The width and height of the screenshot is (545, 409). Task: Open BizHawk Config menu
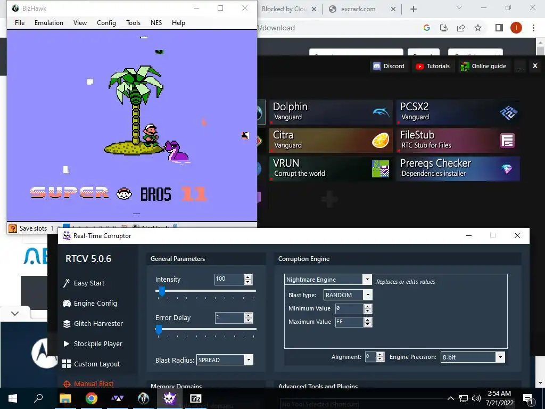coord(106,22)
